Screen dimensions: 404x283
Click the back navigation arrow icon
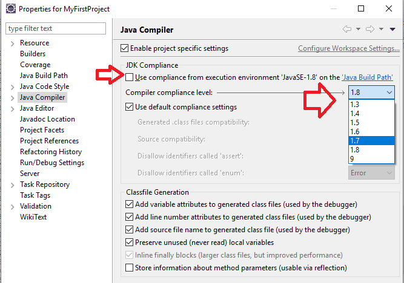(x=347, y=29)
